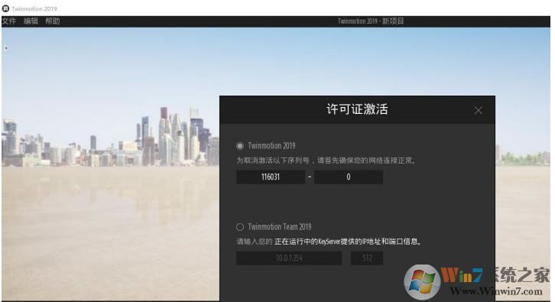The width and height of the screenshot is (555, 302).
Task: Open the 文件 menu
Action: tap(9, 21)
